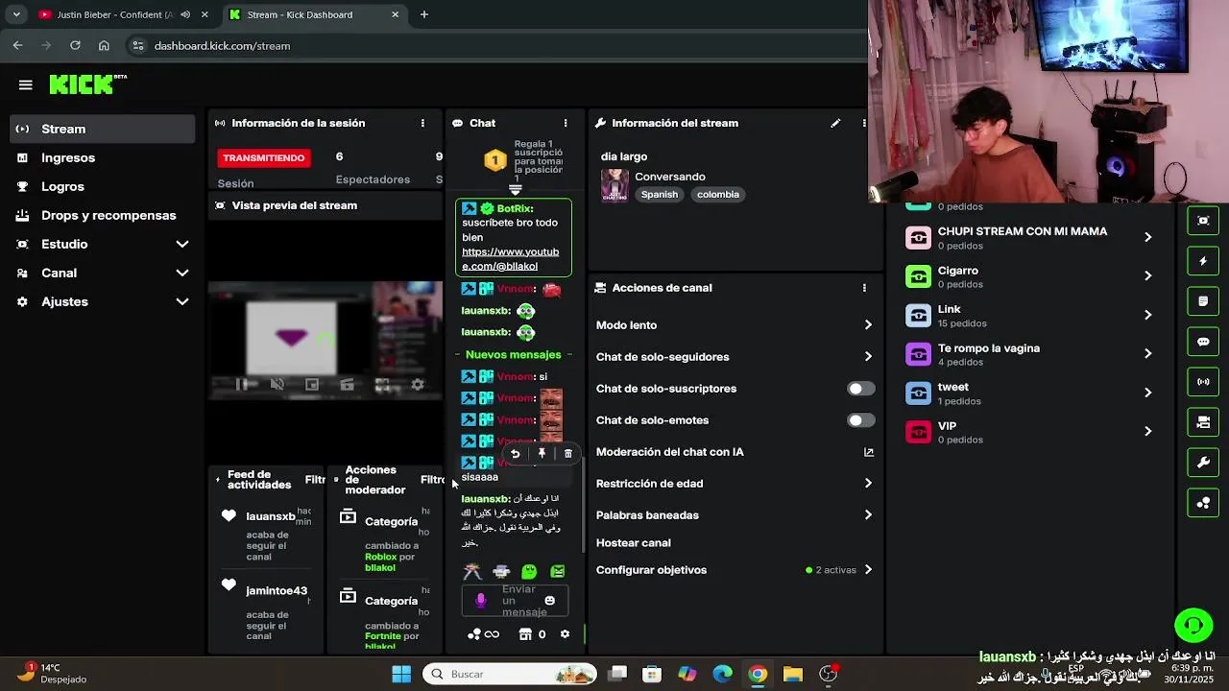
Task: Open the Chat panel three-dot menu
Action: tap(566, 123)
